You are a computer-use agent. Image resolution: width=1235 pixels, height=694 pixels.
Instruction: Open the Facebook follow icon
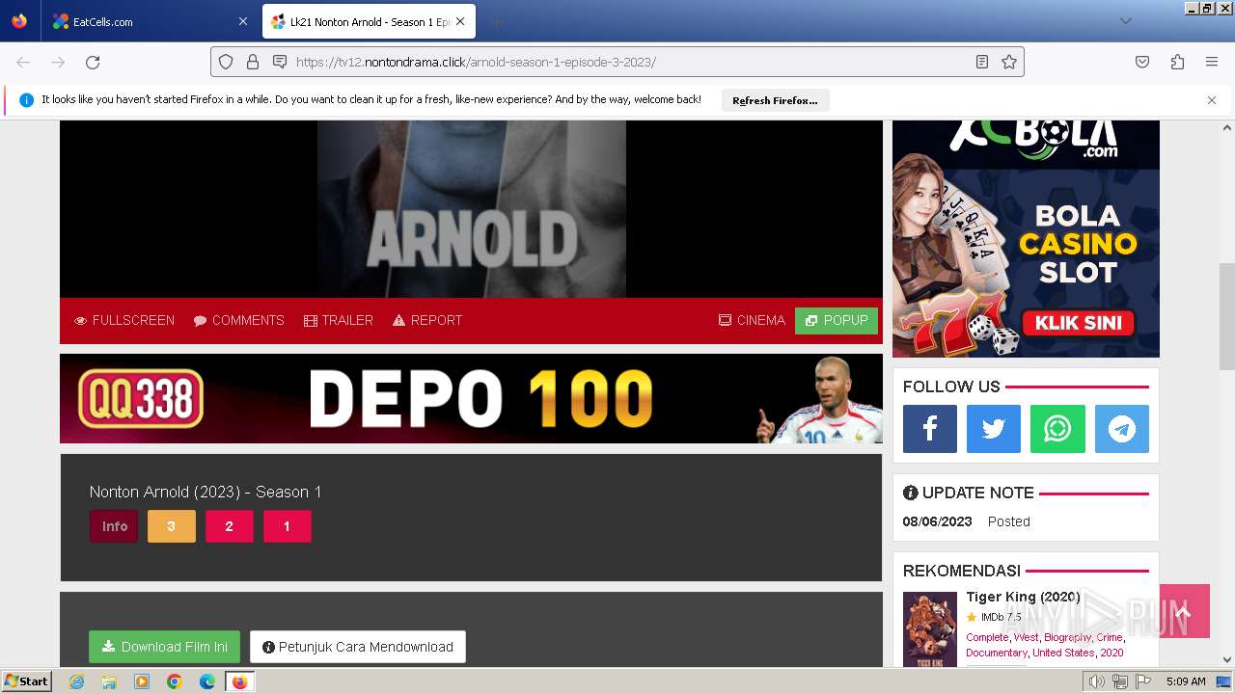pos(930,429)
